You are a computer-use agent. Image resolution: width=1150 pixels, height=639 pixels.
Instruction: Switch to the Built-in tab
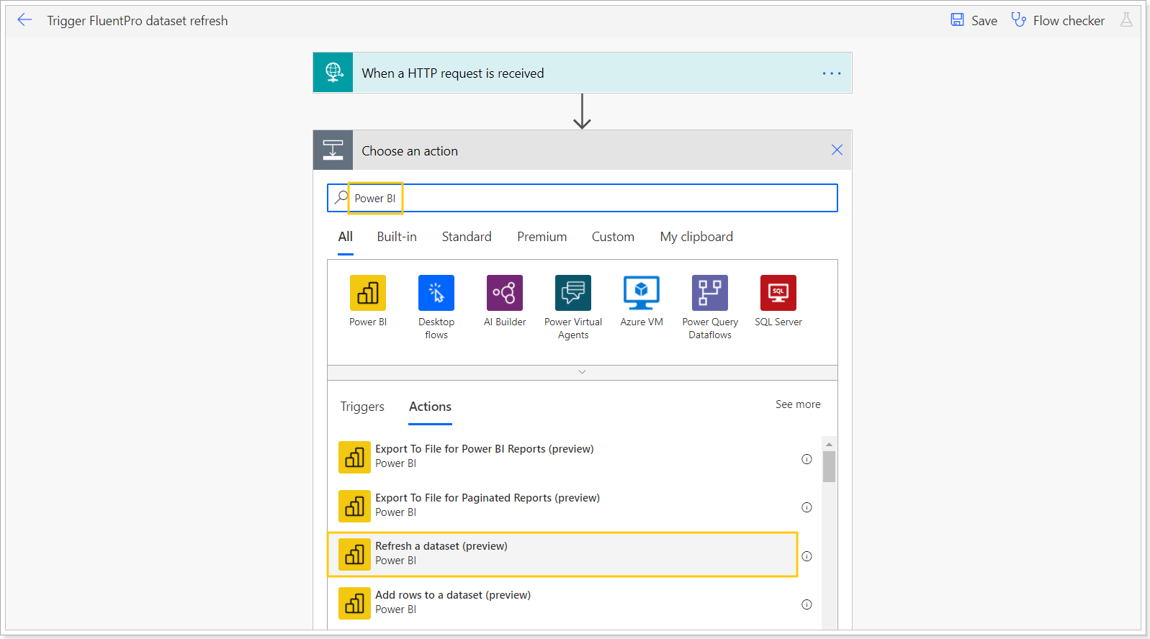397,237
